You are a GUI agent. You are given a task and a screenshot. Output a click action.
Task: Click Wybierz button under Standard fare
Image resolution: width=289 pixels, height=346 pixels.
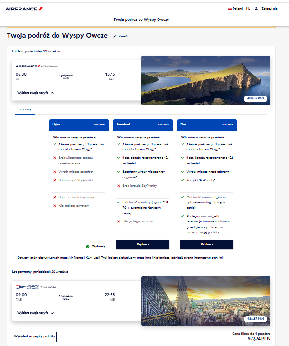point(143,244)
